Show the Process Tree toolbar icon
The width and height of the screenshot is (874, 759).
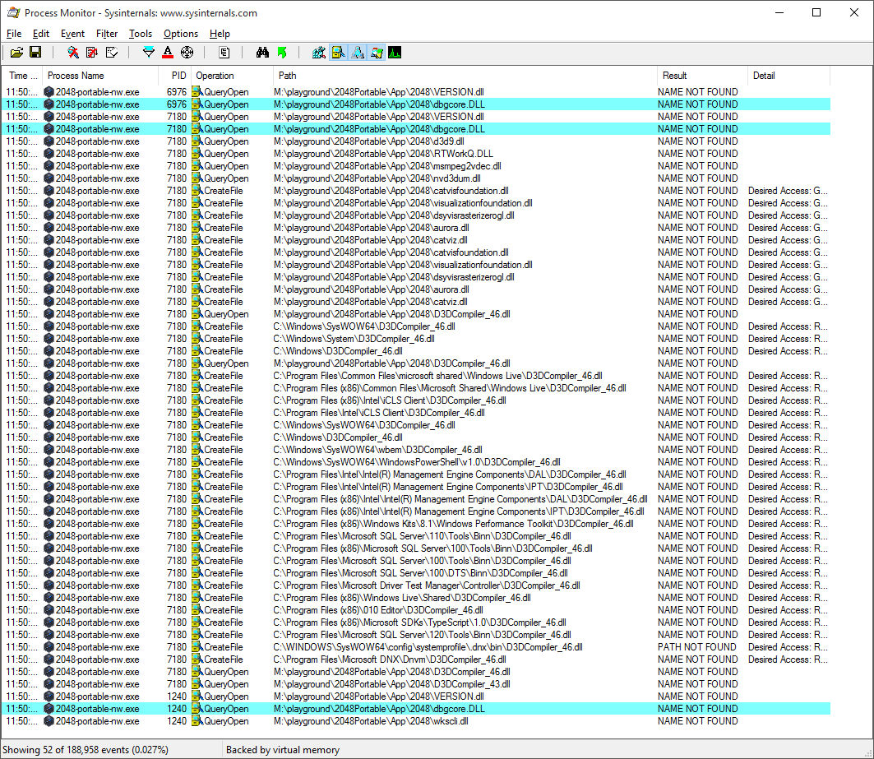click(224, 53)
